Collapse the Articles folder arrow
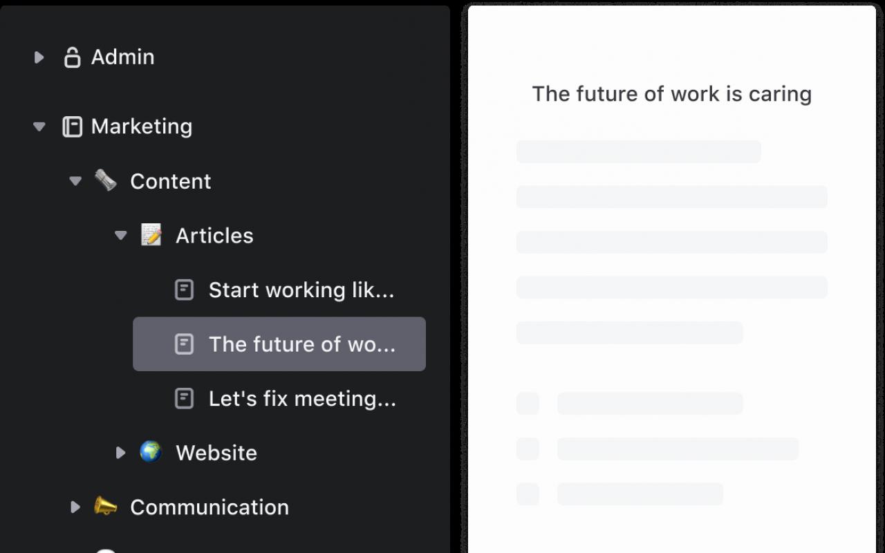 pyautogui.click(x=121, y=236)
